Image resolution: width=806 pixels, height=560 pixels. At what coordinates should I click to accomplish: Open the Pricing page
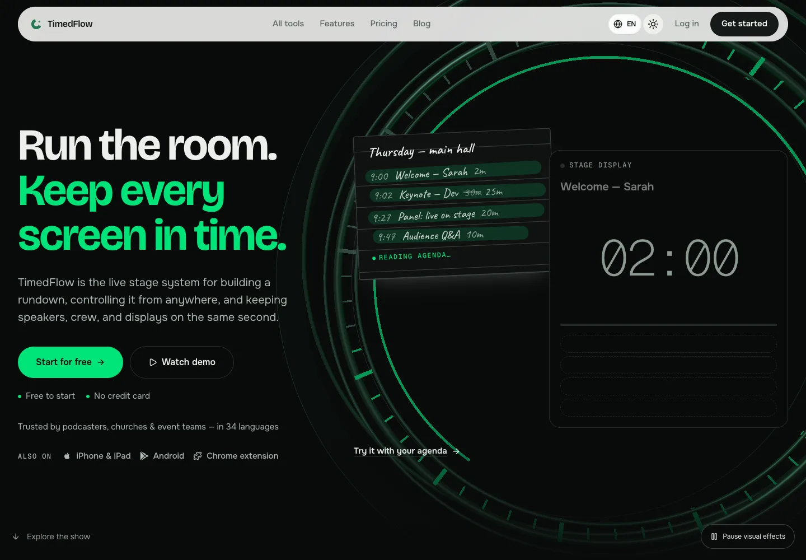pos(383,24)
